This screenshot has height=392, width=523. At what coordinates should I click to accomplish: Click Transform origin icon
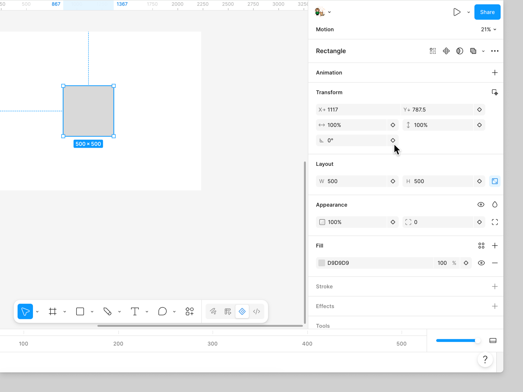point(495,93)
